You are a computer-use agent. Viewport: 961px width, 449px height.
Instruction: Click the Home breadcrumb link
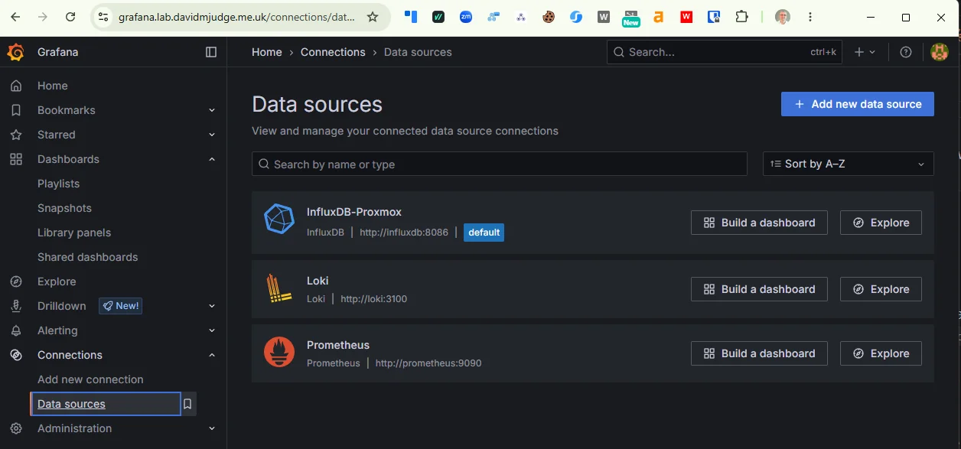267,52
